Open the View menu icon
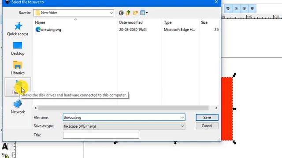Image resolution: width=282 pixels, height=158 pixels. pos(144,13)
